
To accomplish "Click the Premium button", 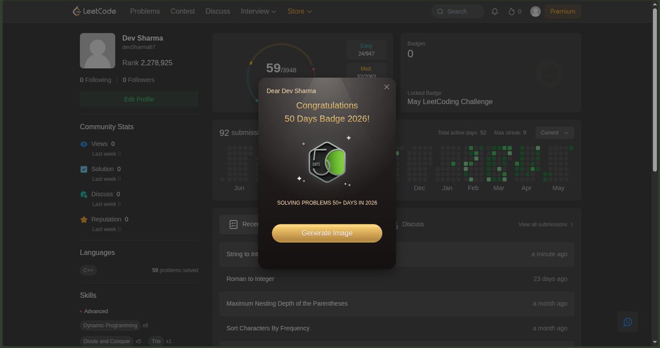I will point(563,12).
